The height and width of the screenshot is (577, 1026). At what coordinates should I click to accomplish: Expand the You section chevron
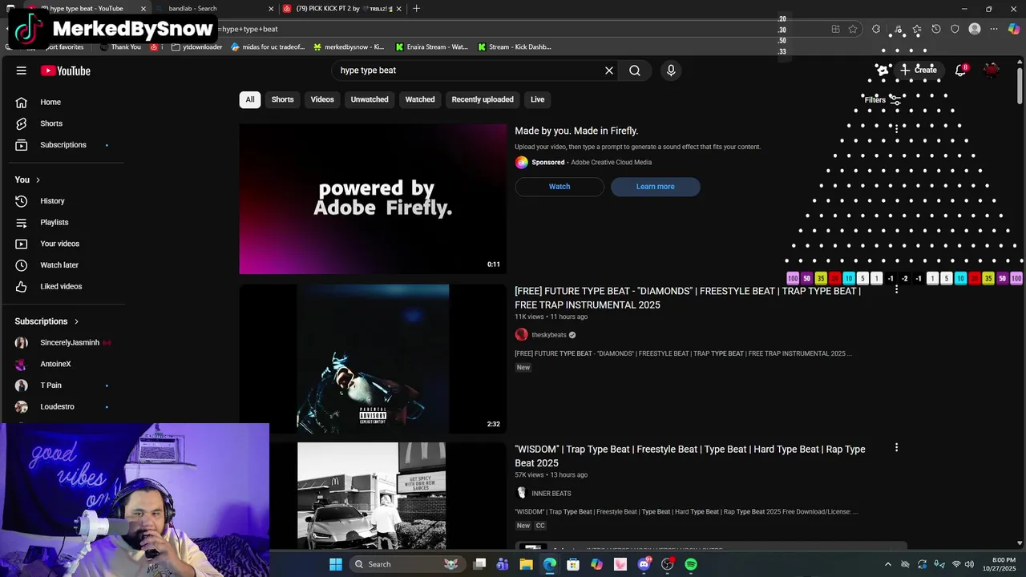[38, 180]
